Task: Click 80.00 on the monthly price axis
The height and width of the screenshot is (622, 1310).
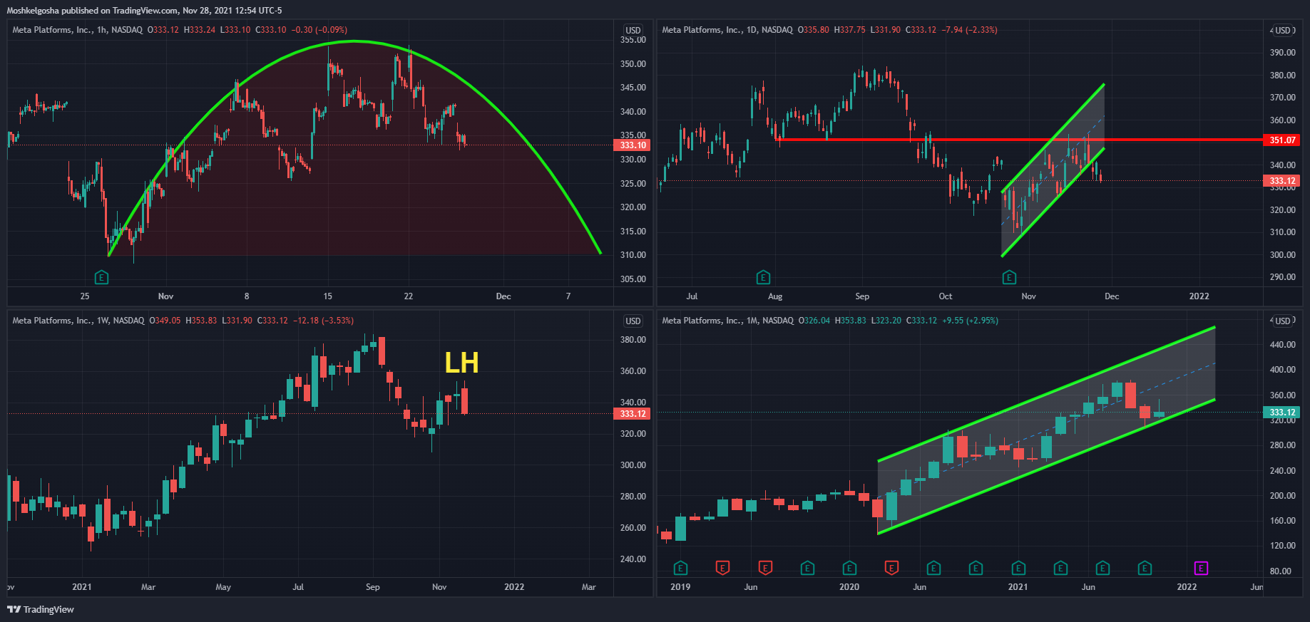Action: point(1282,571)
